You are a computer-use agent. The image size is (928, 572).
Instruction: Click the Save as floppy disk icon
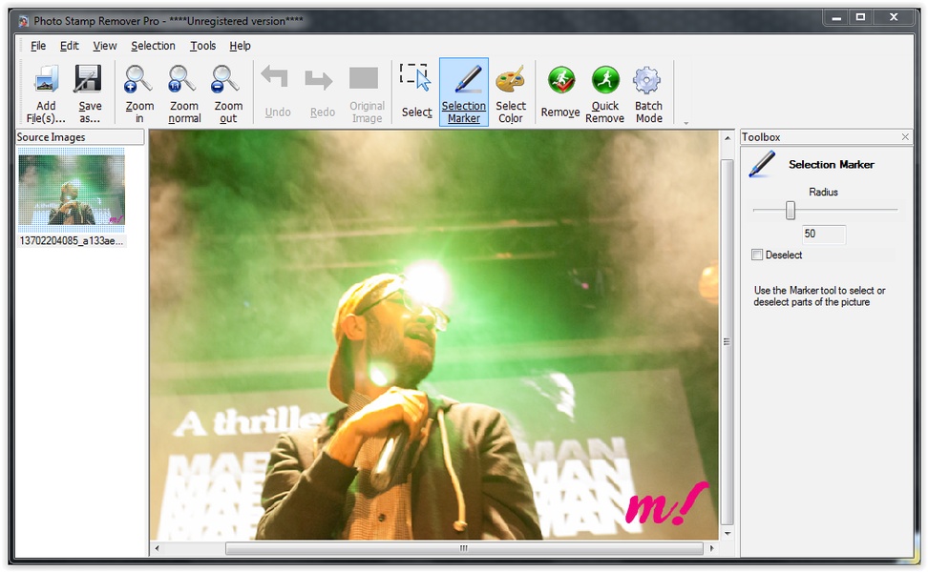point(89,80)
